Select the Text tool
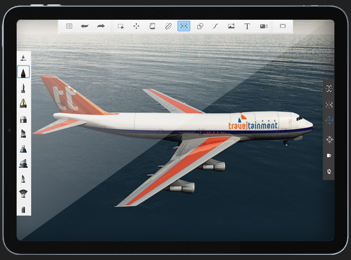351x260 pixels. point(247,26)
